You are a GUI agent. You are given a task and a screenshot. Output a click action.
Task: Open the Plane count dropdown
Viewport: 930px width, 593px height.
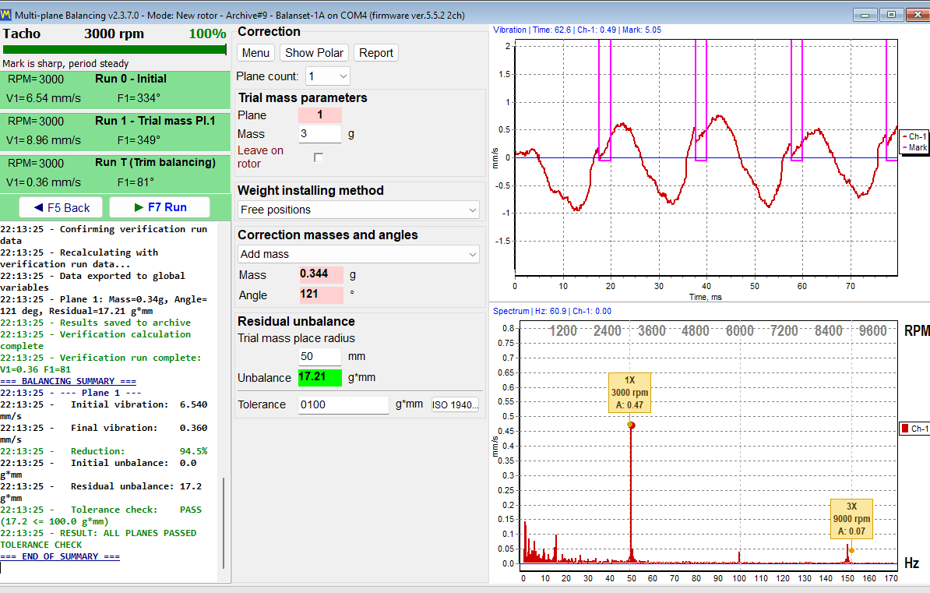327,76
